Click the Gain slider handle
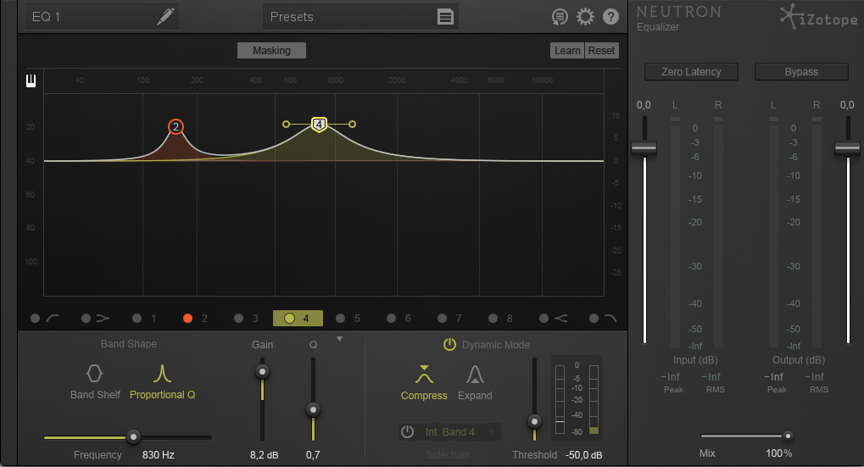Screen dimensions: 864x467 pyautogui.click(x=262, y=372)
